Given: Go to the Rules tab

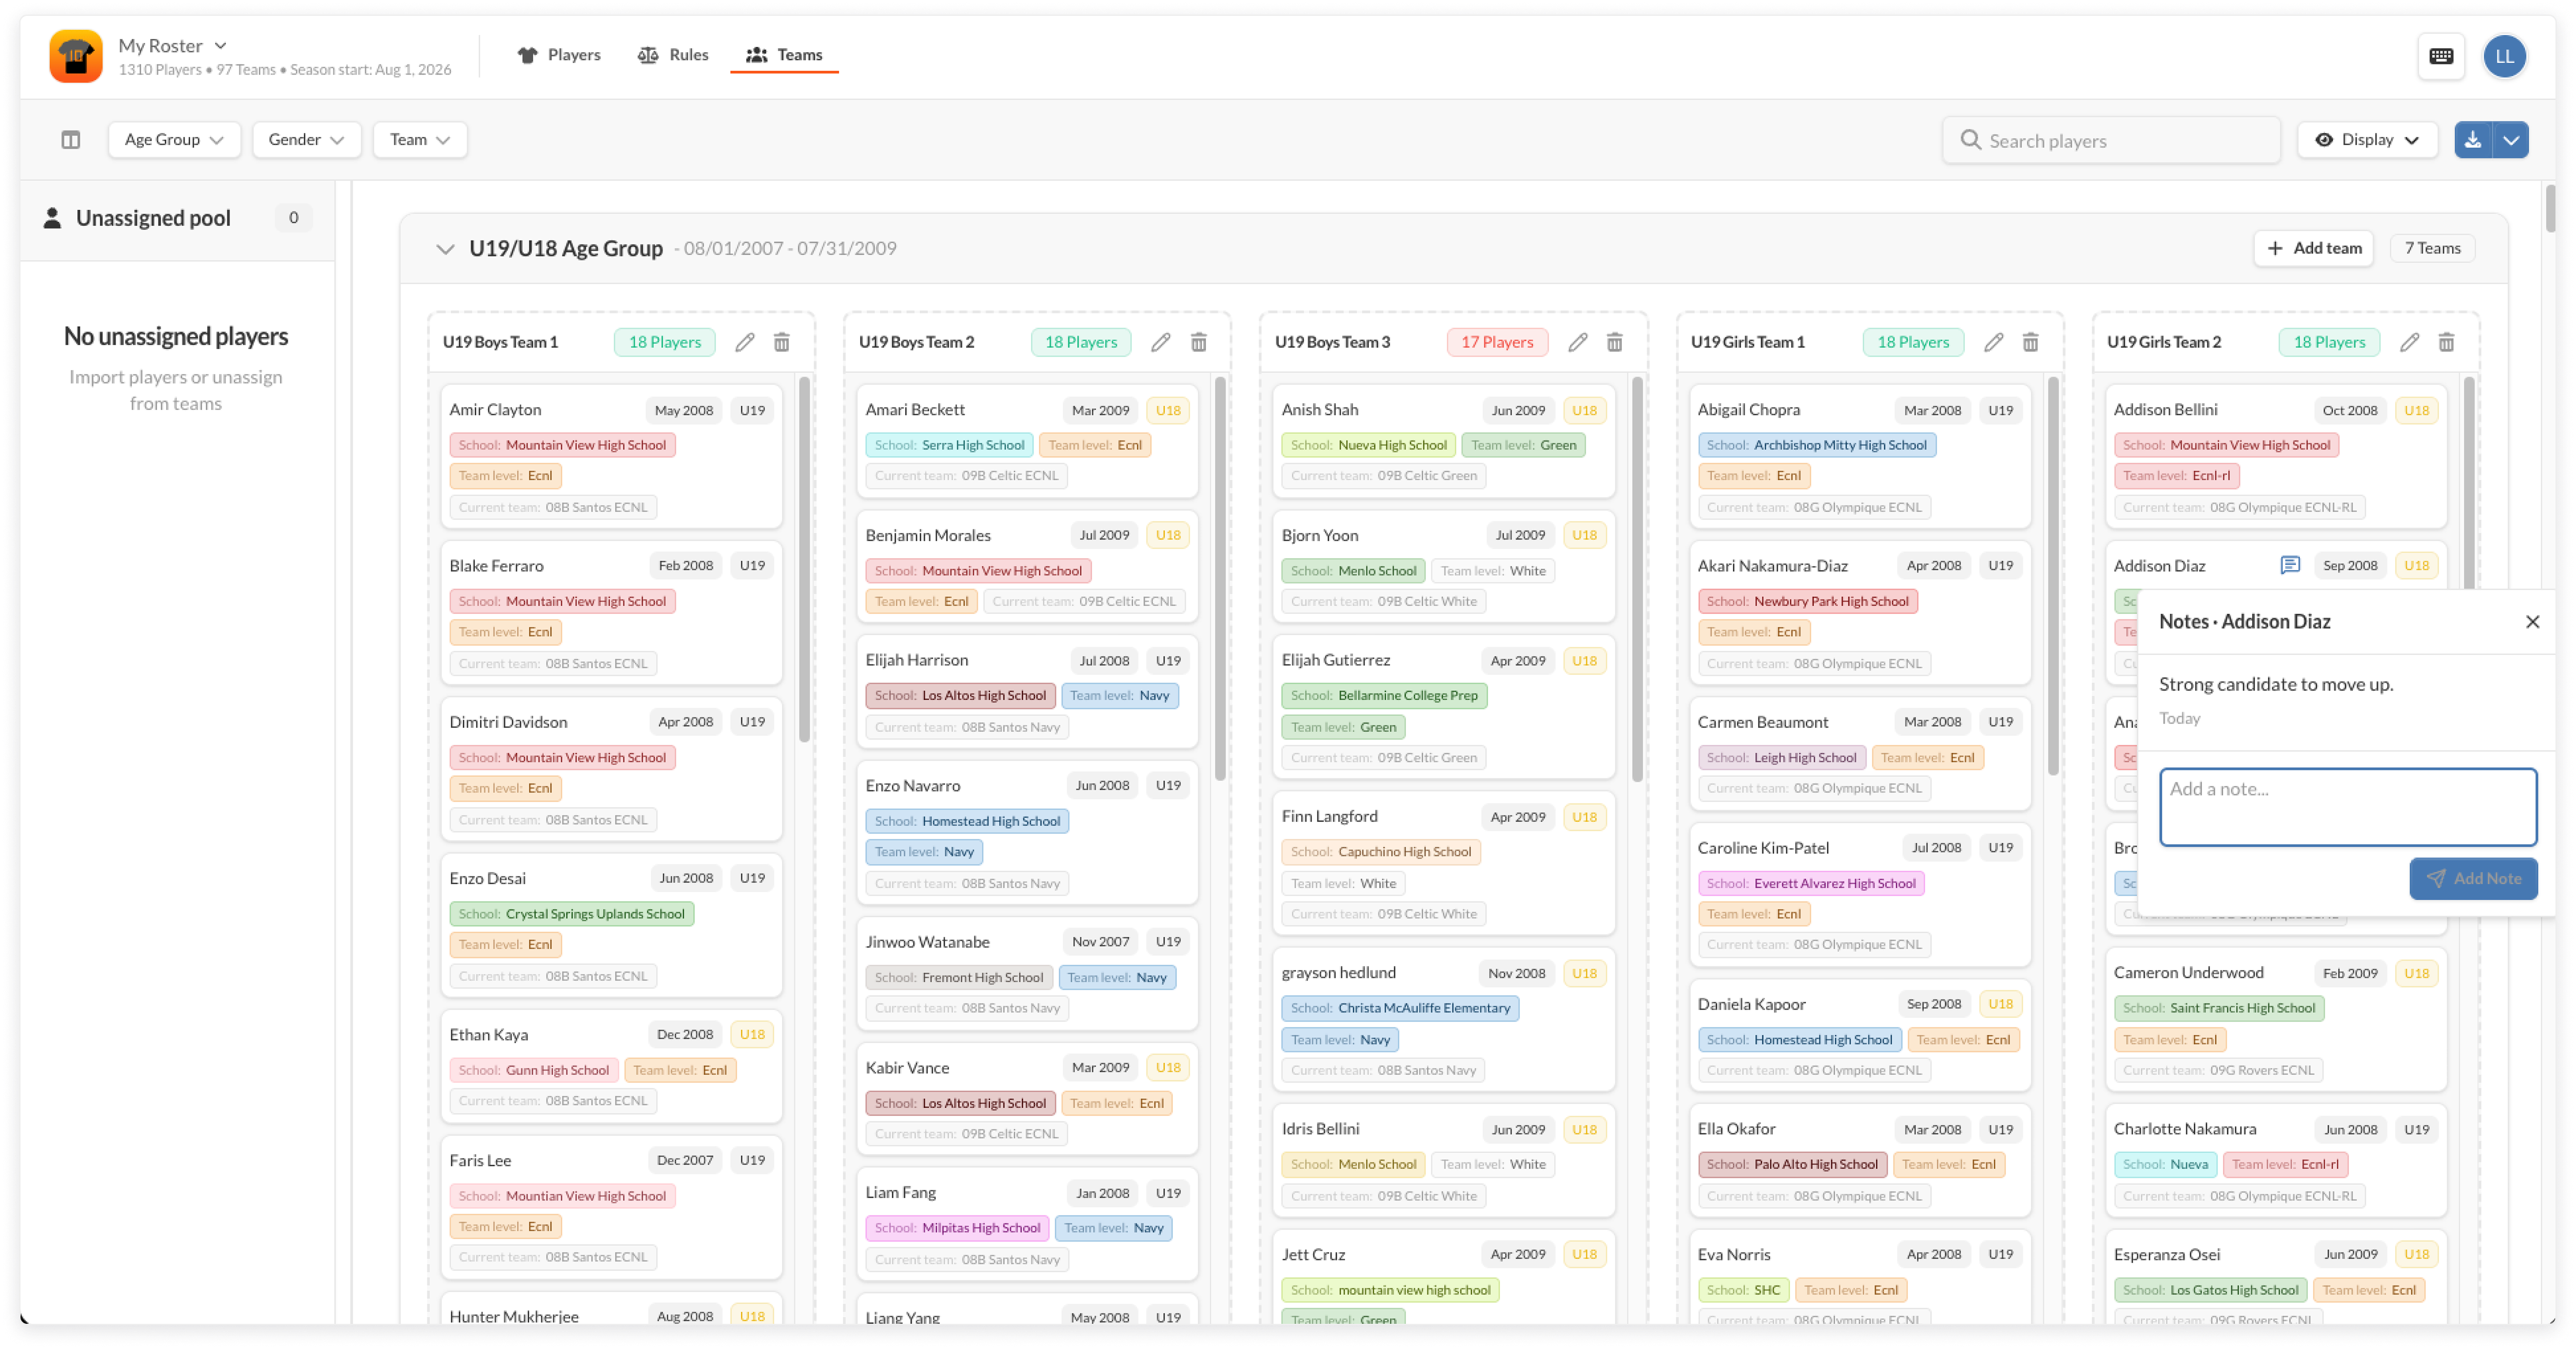Looking at the screenshot, I should tap(673, 55).
